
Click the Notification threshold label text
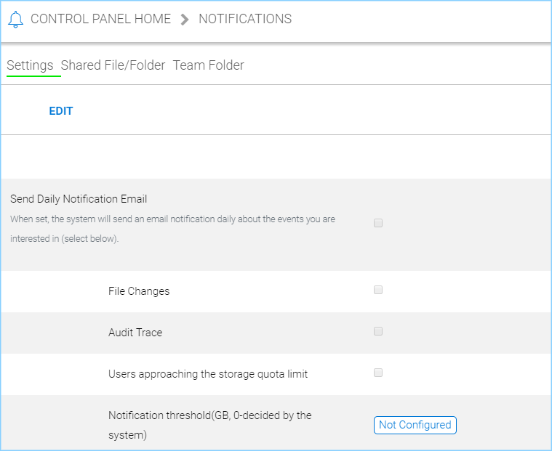pyautogui.click(x=209, y=425)
